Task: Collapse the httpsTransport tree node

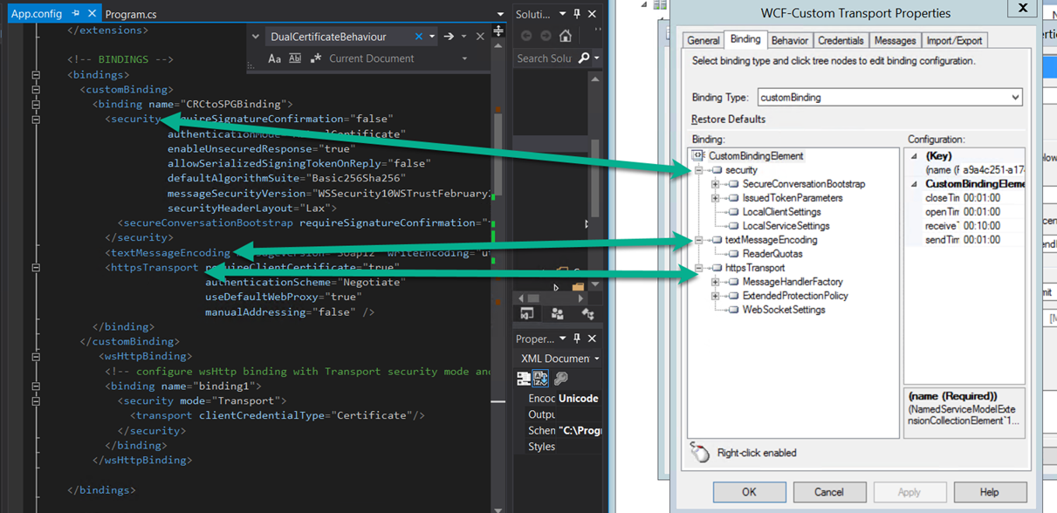Action: point(698,268)
